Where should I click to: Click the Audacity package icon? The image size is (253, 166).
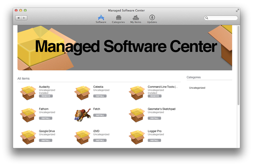(x=28, y=93)
